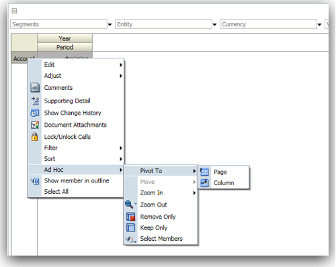Click the Account row header cell

click(24, 58)
